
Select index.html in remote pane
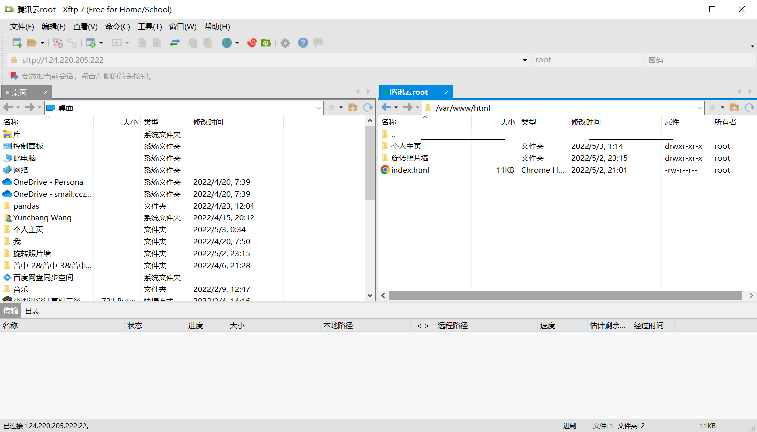click(x=410, y=170)
